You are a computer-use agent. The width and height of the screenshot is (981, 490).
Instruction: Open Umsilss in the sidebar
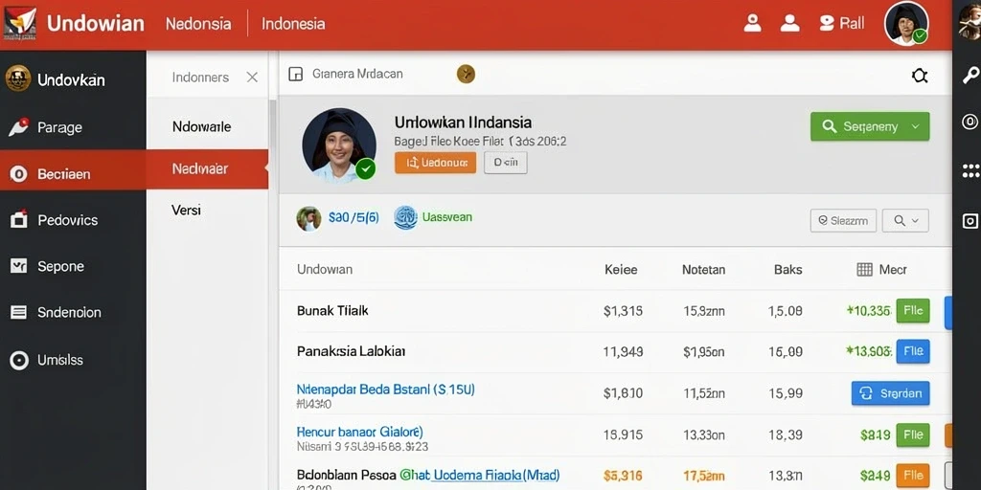click(73, 360)
